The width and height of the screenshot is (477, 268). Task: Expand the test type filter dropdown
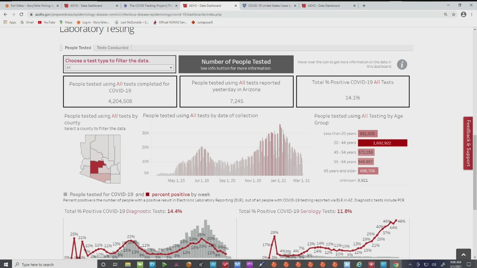[x=119, y=67]
